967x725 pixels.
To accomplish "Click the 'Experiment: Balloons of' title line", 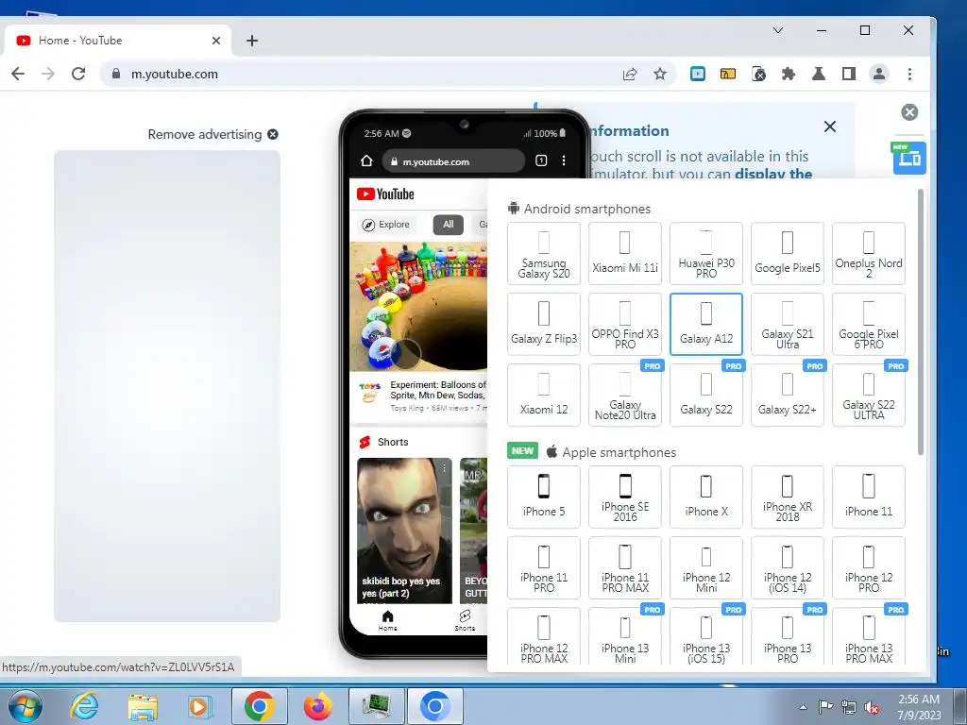I will point(438,385).
